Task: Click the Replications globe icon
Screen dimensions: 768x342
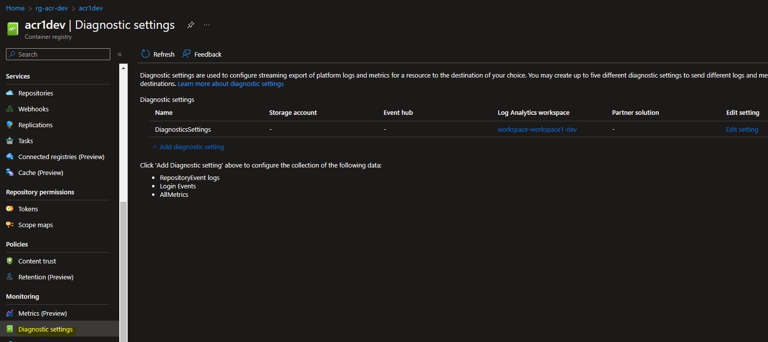Action: click(10, 125)
